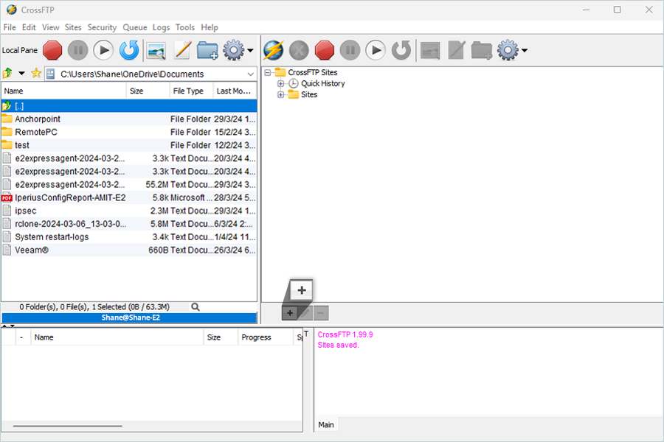This screenshot has width=664, height=442.
Task: Click the grayed pencil edit site button
Action: [305, 313]
